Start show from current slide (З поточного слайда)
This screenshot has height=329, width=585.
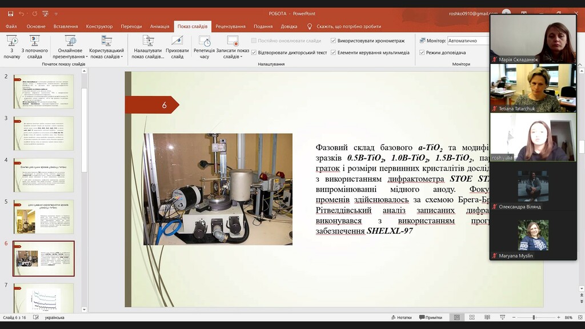[x=34, y=47]
